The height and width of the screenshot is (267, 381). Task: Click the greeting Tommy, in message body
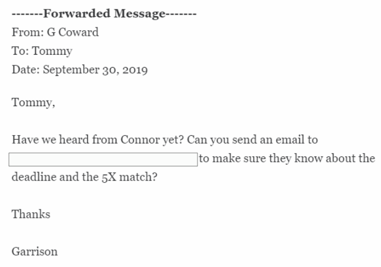click(34, 103)
